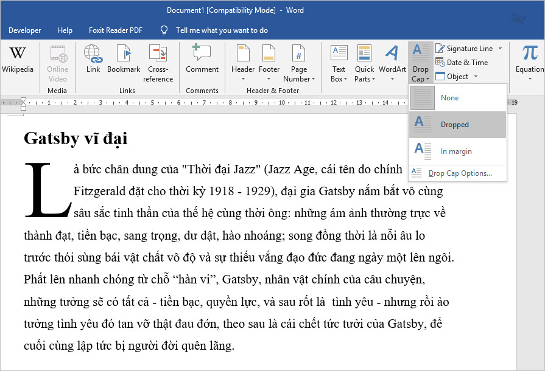Insert a Cross-reference
Viewport: 545px width, 371px height.
click(x=158, y=63)
